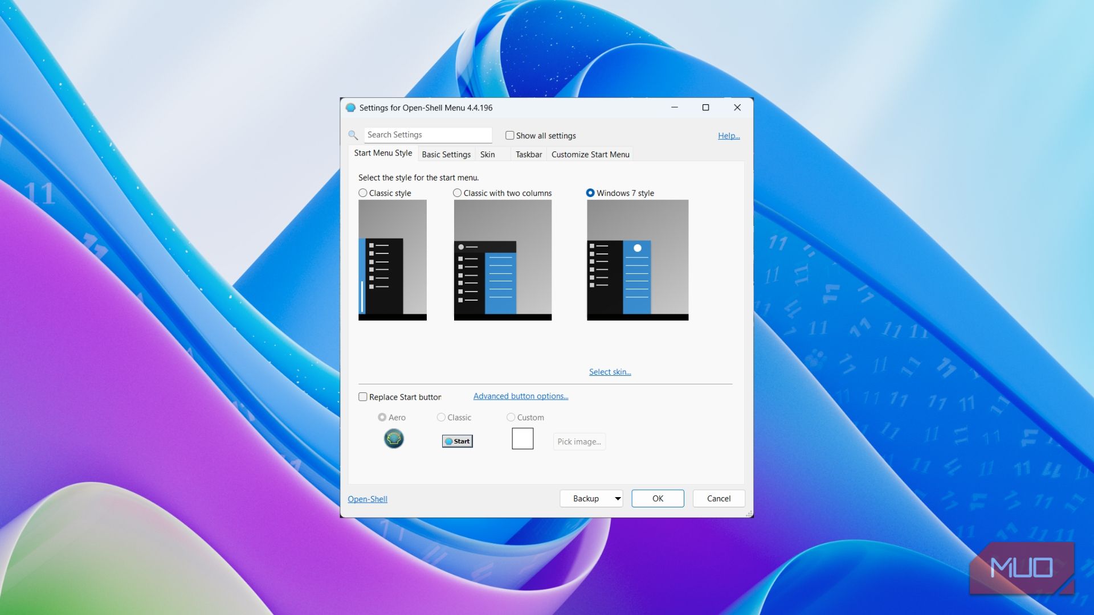Viewport: 1094px width, 615px height.
Task: Click the Search Settings input field
Action: [428, 135]
